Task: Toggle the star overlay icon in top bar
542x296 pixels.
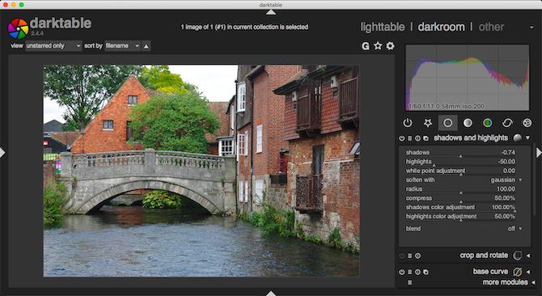Action: [x=378, y=45]
